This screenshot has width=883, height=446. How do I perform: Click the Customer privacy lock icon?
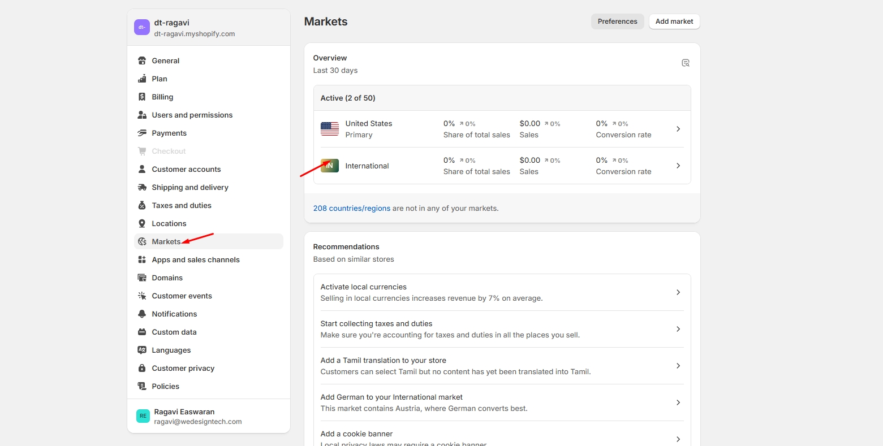coord(142,369)
